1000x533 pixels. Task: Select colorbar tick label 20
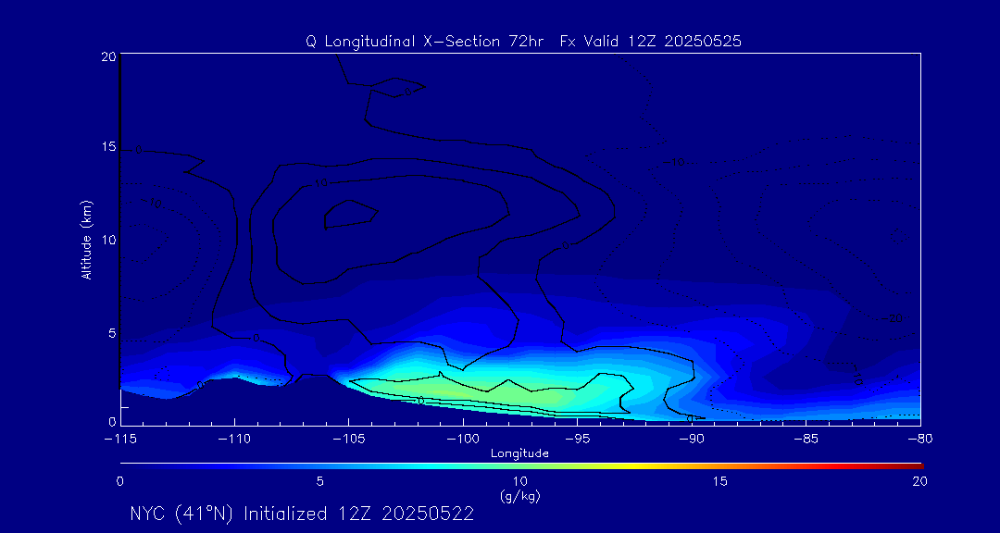click(x=919, y=482)
